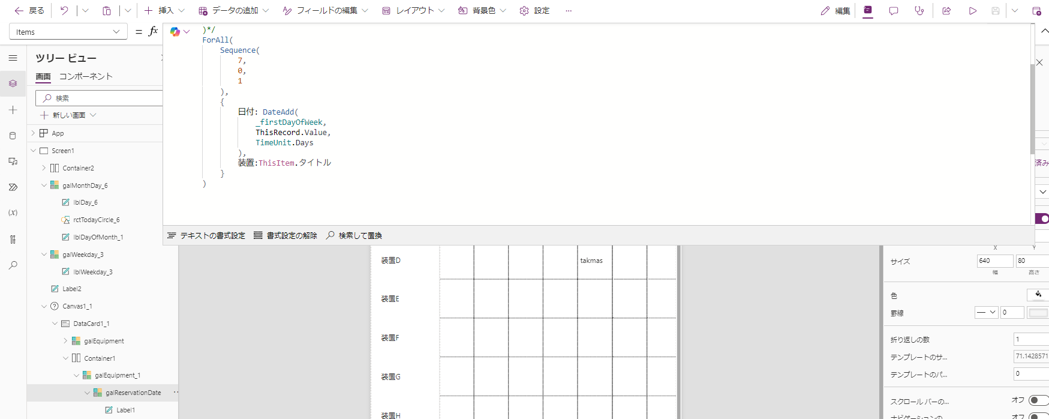Open the Save options dropdown arrow
The image size is (1049, 419).
(x=1015, y=10)
